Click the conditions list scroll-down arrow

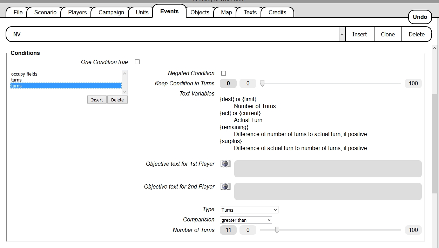tap(124, 92)
